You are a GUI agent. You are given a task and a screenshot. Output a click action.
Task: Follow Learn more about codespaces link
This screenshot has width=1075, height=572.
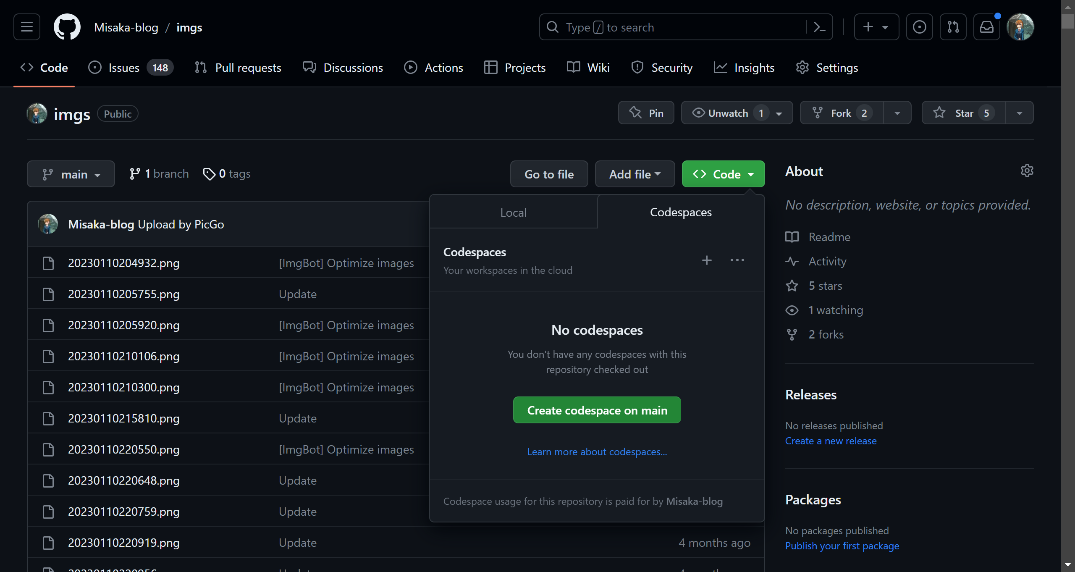pos(597,452)
